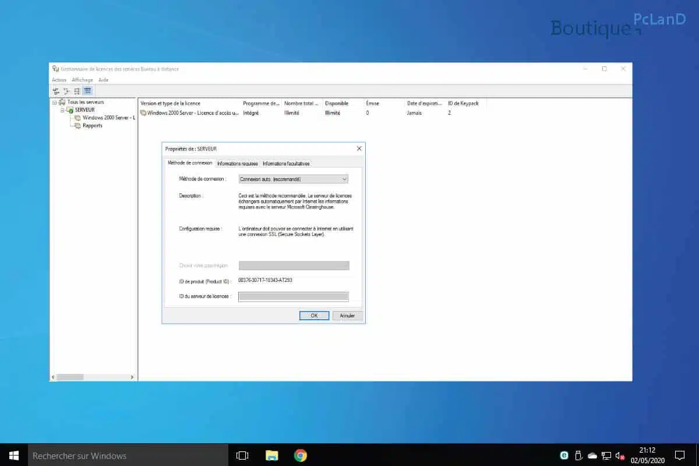Click the license manager title bar app icon
This screenshot has width=699, height=466.
tap(55, 69)
